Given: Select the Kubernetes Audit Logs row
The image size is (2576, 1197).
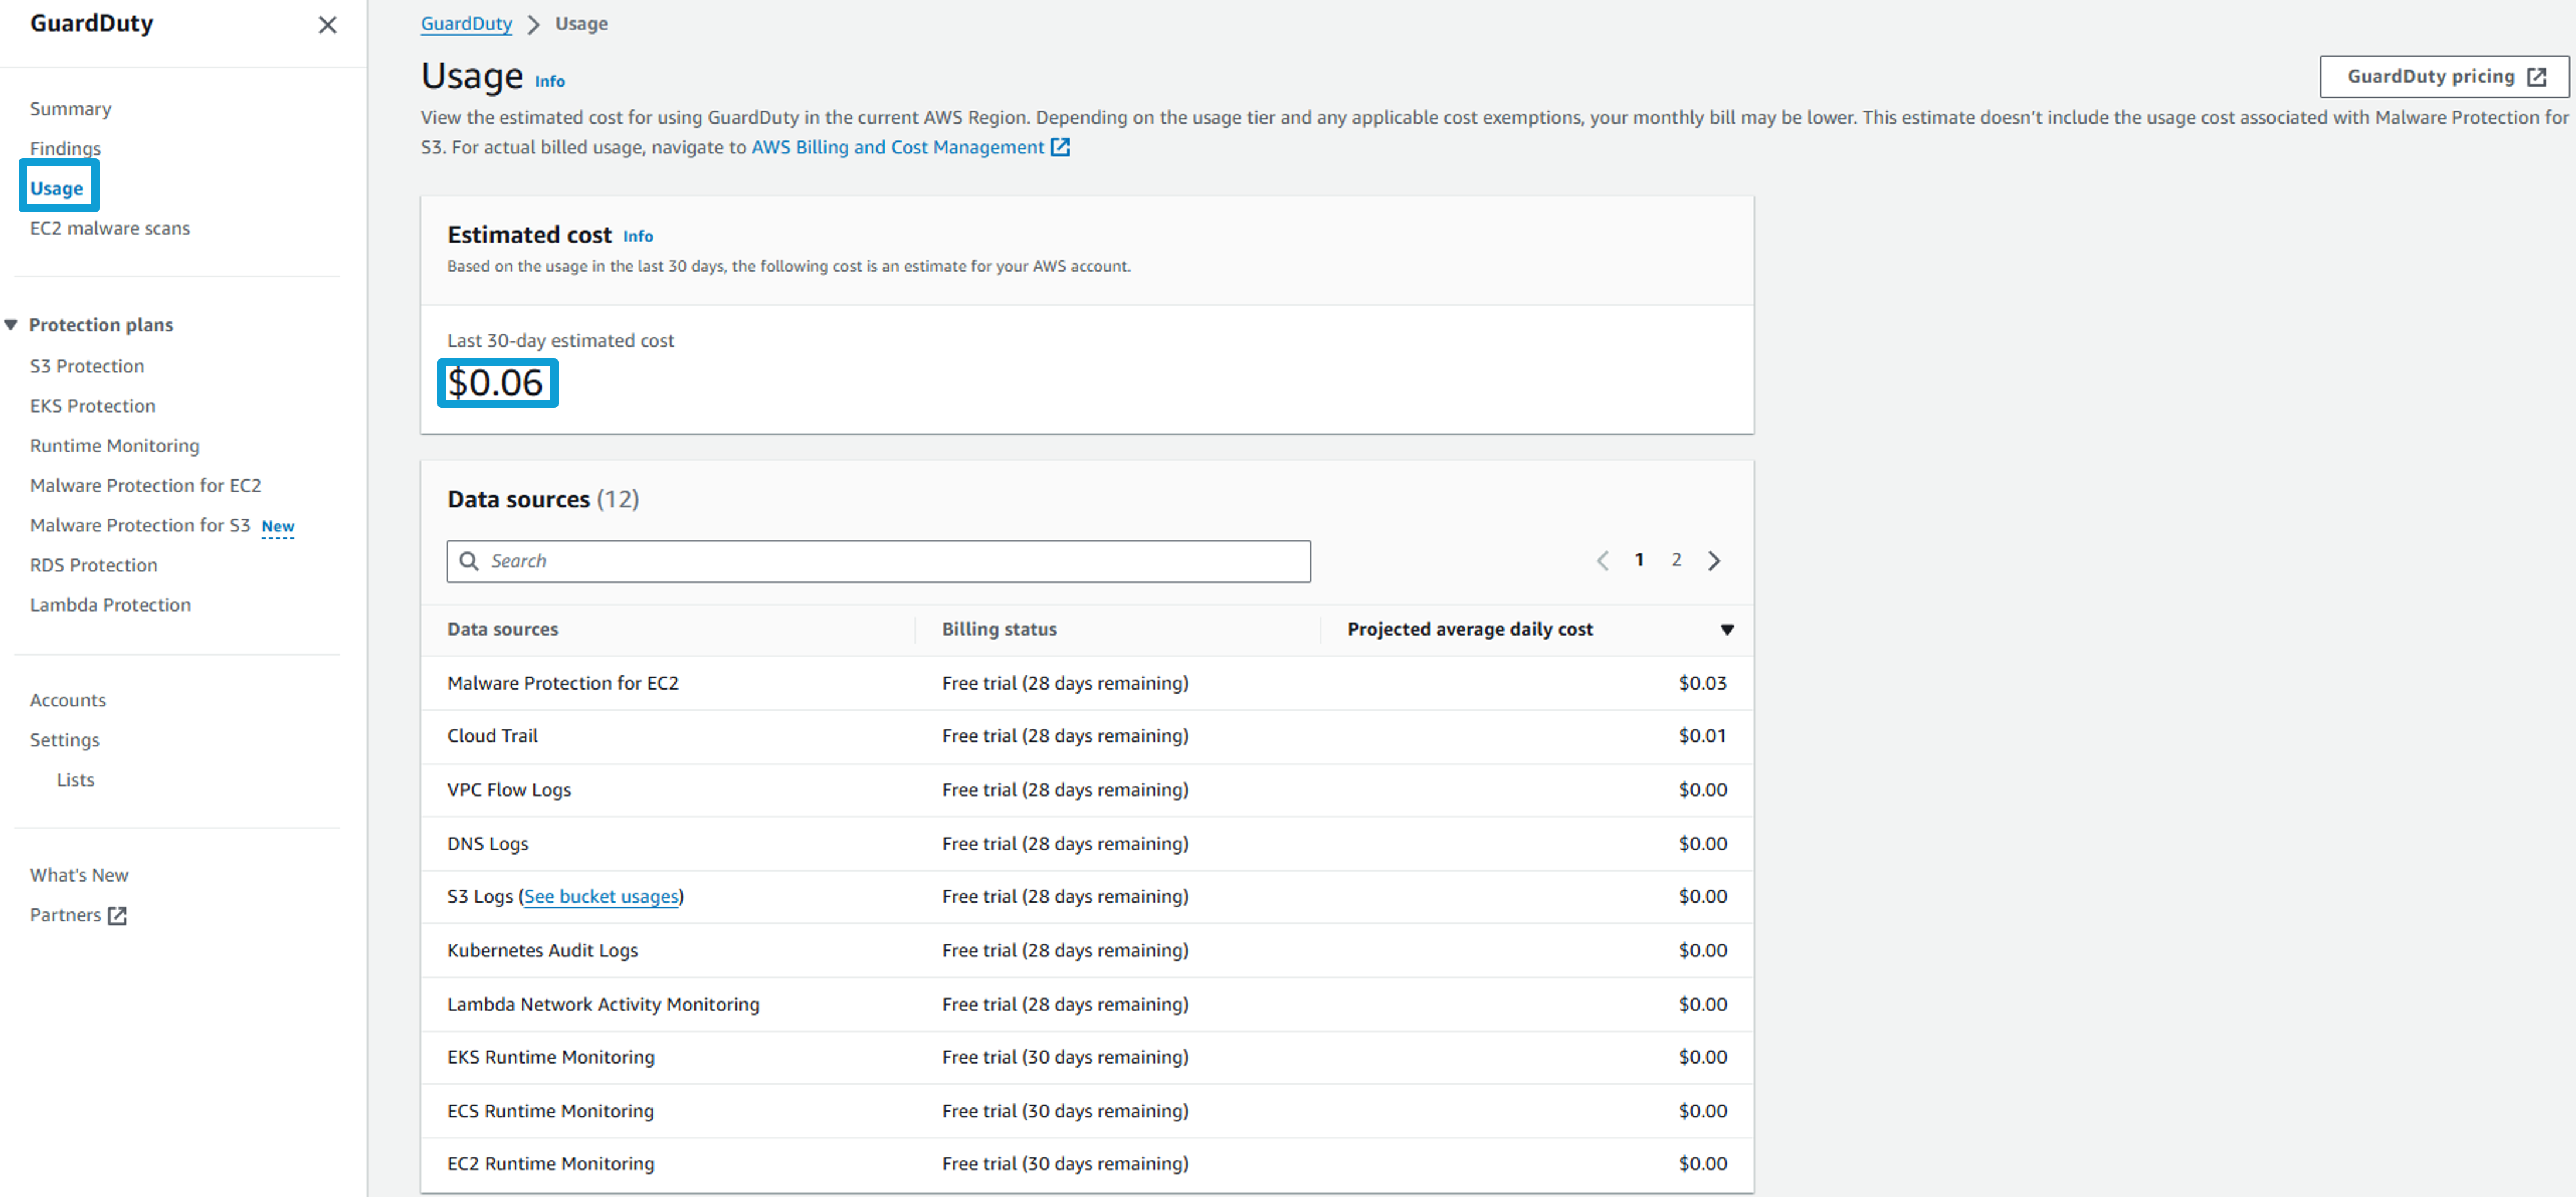Looking at the screenshot, I should 1087,951.
